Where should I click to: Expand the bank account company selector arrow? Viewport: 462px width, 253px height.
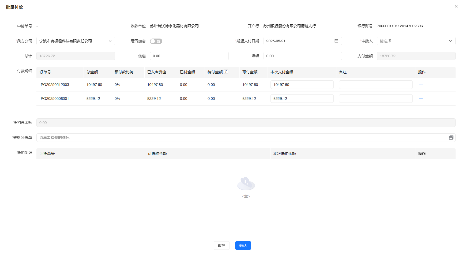110,41
